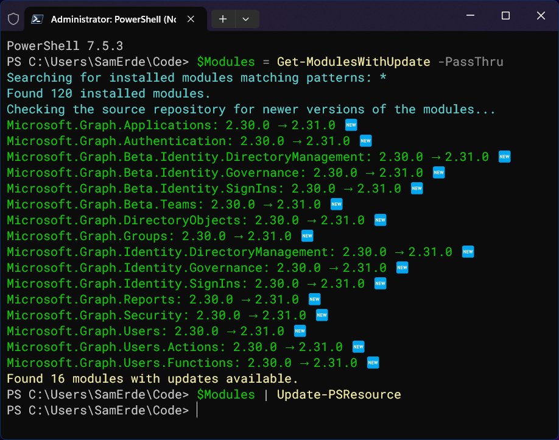Click the '-PassThru' parameter text
Screen dimensions: 559x440
(470, 62)
